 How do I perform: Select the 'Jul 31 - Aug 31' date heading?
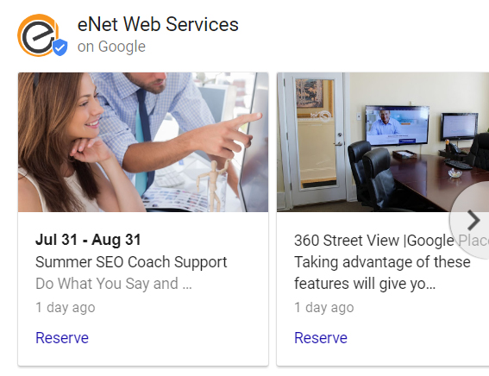tap(88, 240)
